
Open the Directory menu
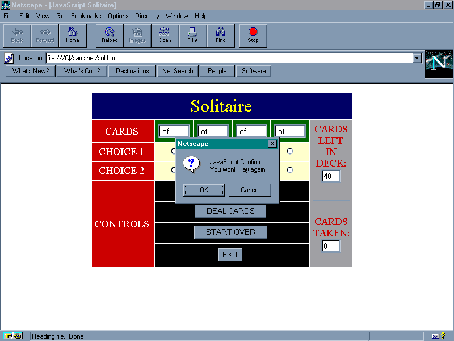click(147, 16)
